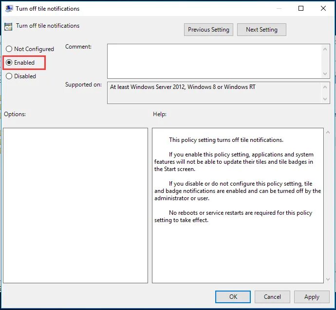This screenshot has width=336, height=310.
Task: Click the title bar policy window icon
Action: 9,9
